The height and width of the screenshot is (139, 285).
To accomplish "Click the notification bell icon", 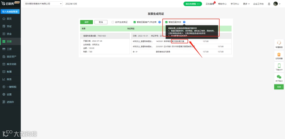I will (269, 4).
